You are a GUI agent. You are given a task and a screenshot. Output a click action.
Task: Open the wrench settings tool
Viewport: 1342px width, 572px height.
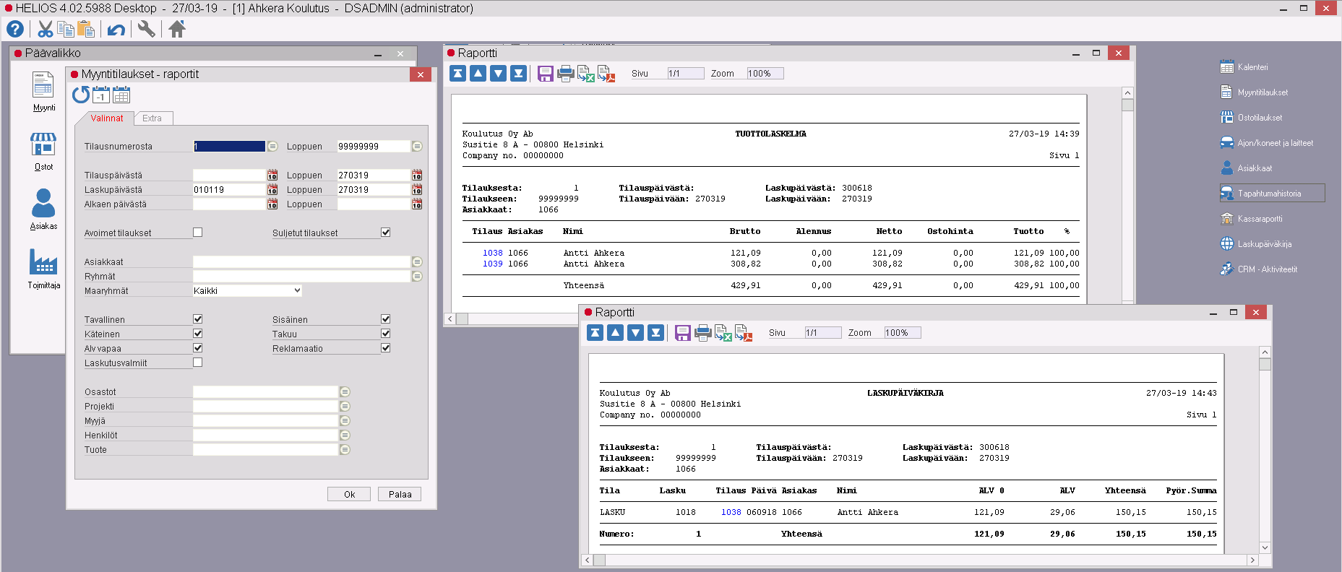pos(146,29)
